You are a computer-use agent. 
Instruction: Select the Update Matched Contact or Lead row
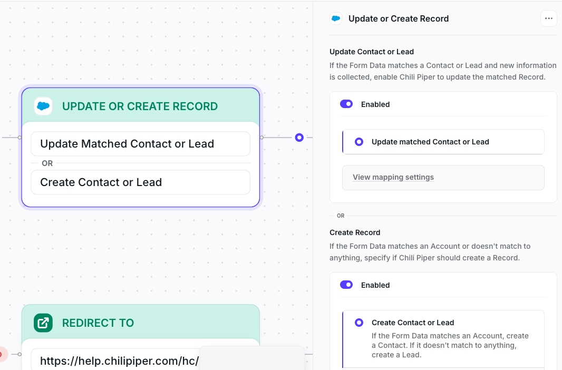point(140,144)
